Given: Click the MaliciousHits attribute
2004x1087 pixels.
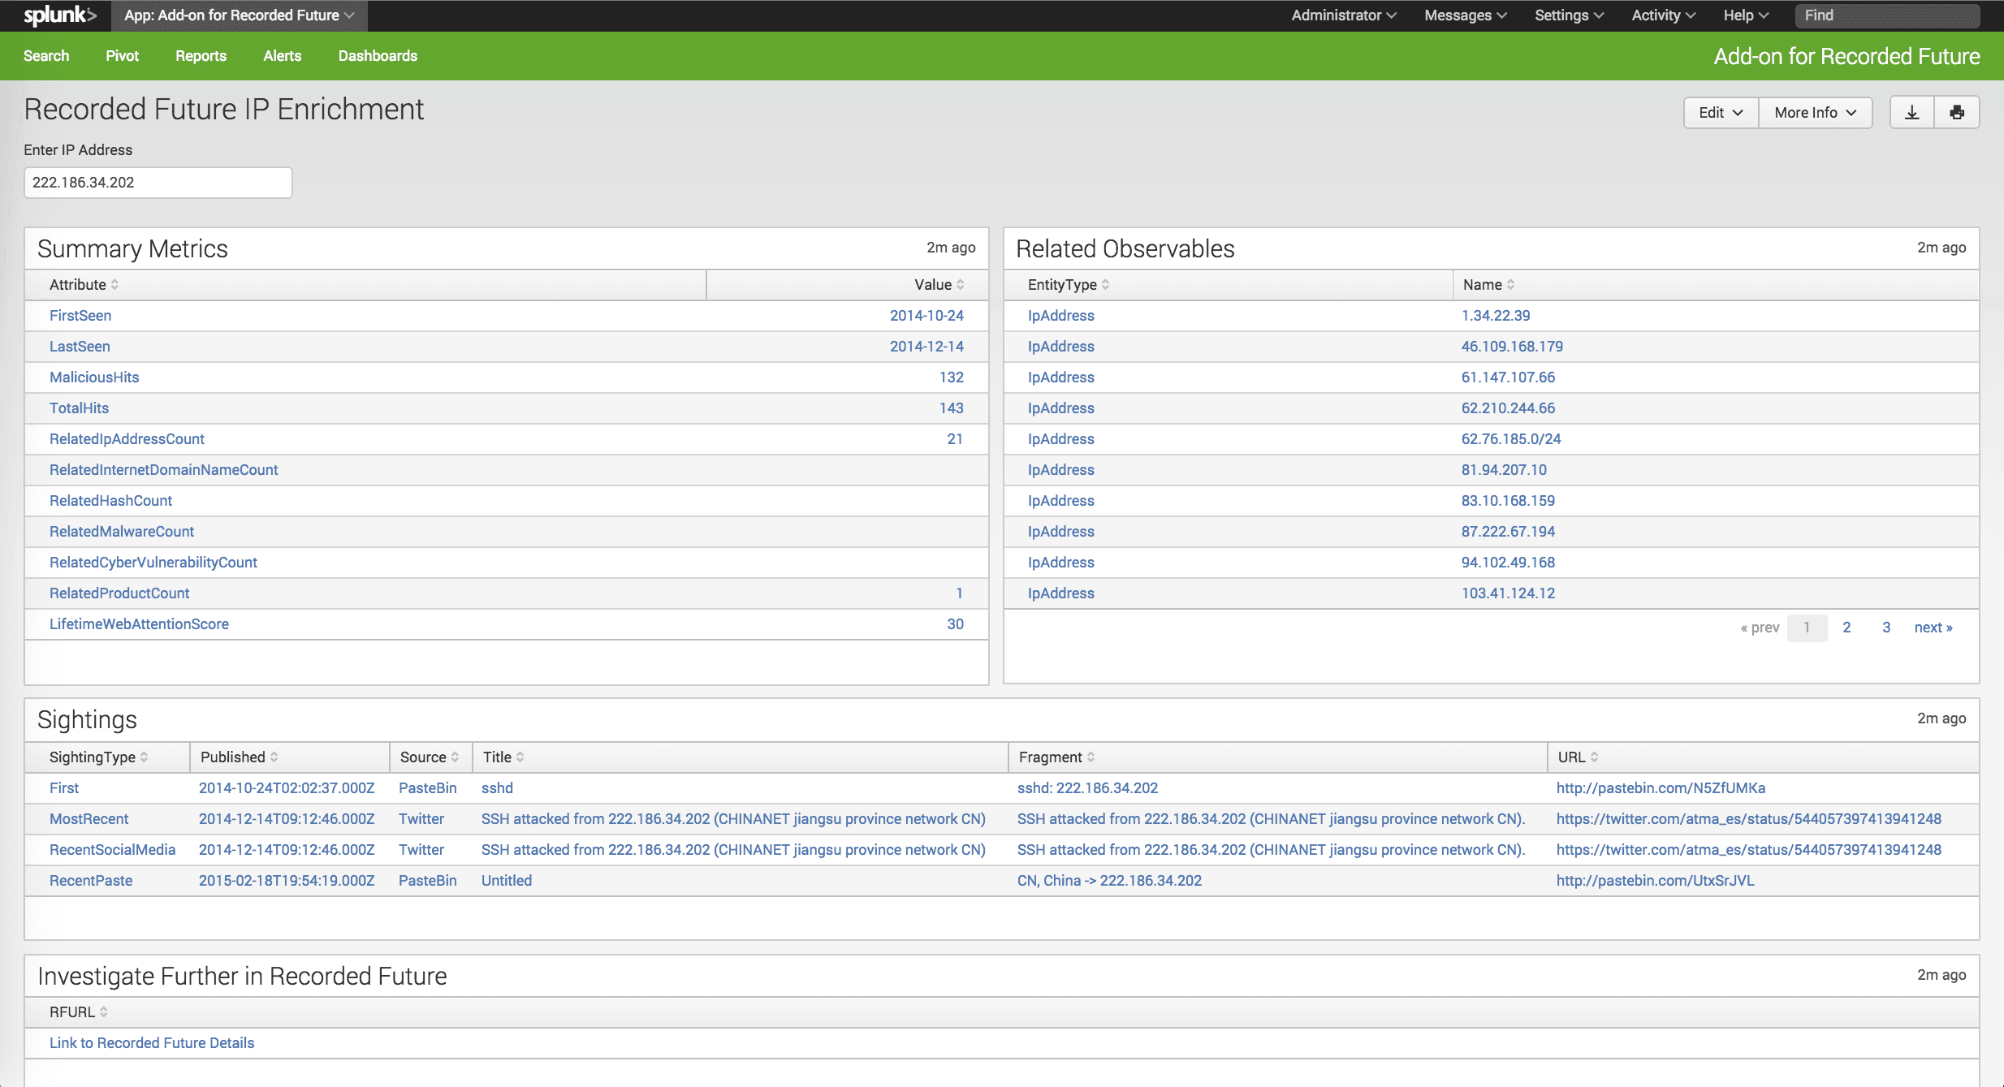Looking at the screenshot, I should pos(94,377).
